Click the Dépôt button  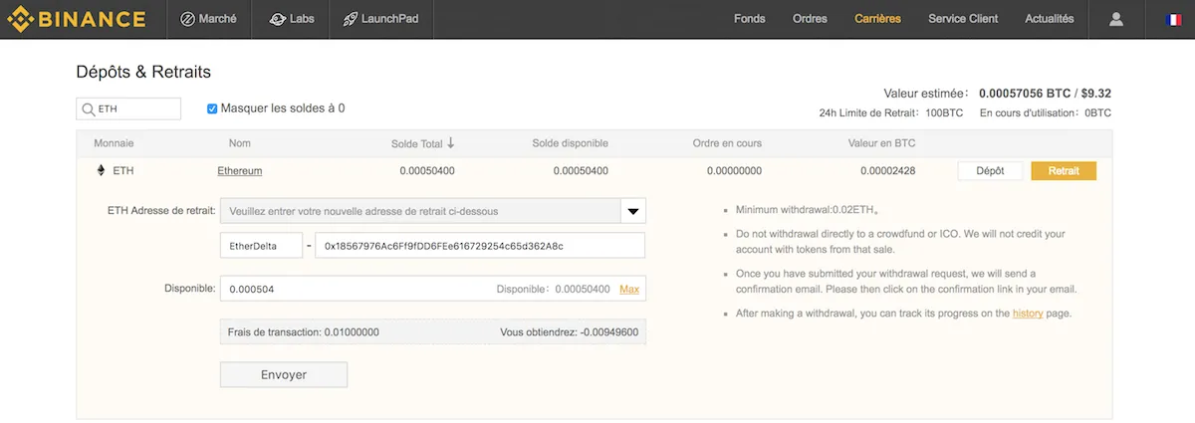point(990,170)
